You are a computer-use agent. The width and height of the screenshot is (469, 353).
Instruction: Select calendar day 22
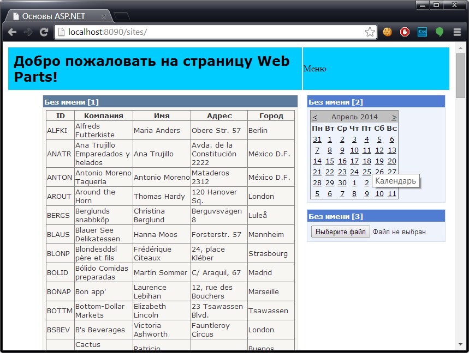[330, 172]
